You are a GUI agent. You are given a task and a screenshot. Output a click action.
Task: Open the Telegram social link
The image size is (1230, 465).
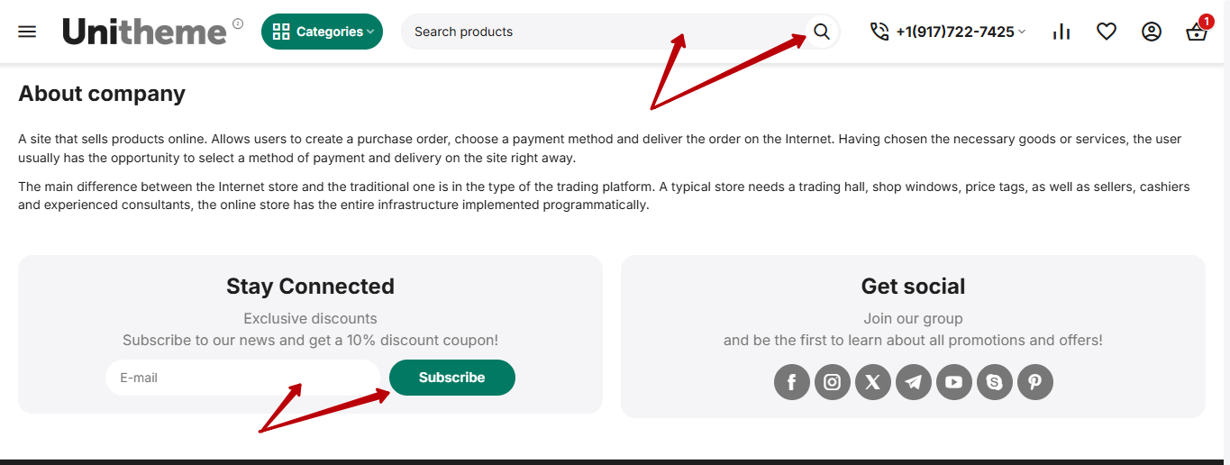[914, 382]
